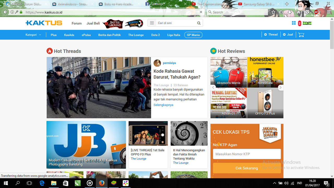Open a new browser tab with plus
Image resolution: width=334 pixels, height=188 pixels.
pos(287,4)
